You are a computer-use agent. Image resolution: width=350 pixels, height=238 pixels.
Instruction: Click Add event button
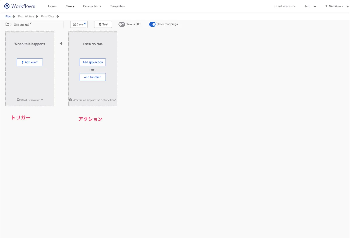pyautogui.click(x=30, y=62)
